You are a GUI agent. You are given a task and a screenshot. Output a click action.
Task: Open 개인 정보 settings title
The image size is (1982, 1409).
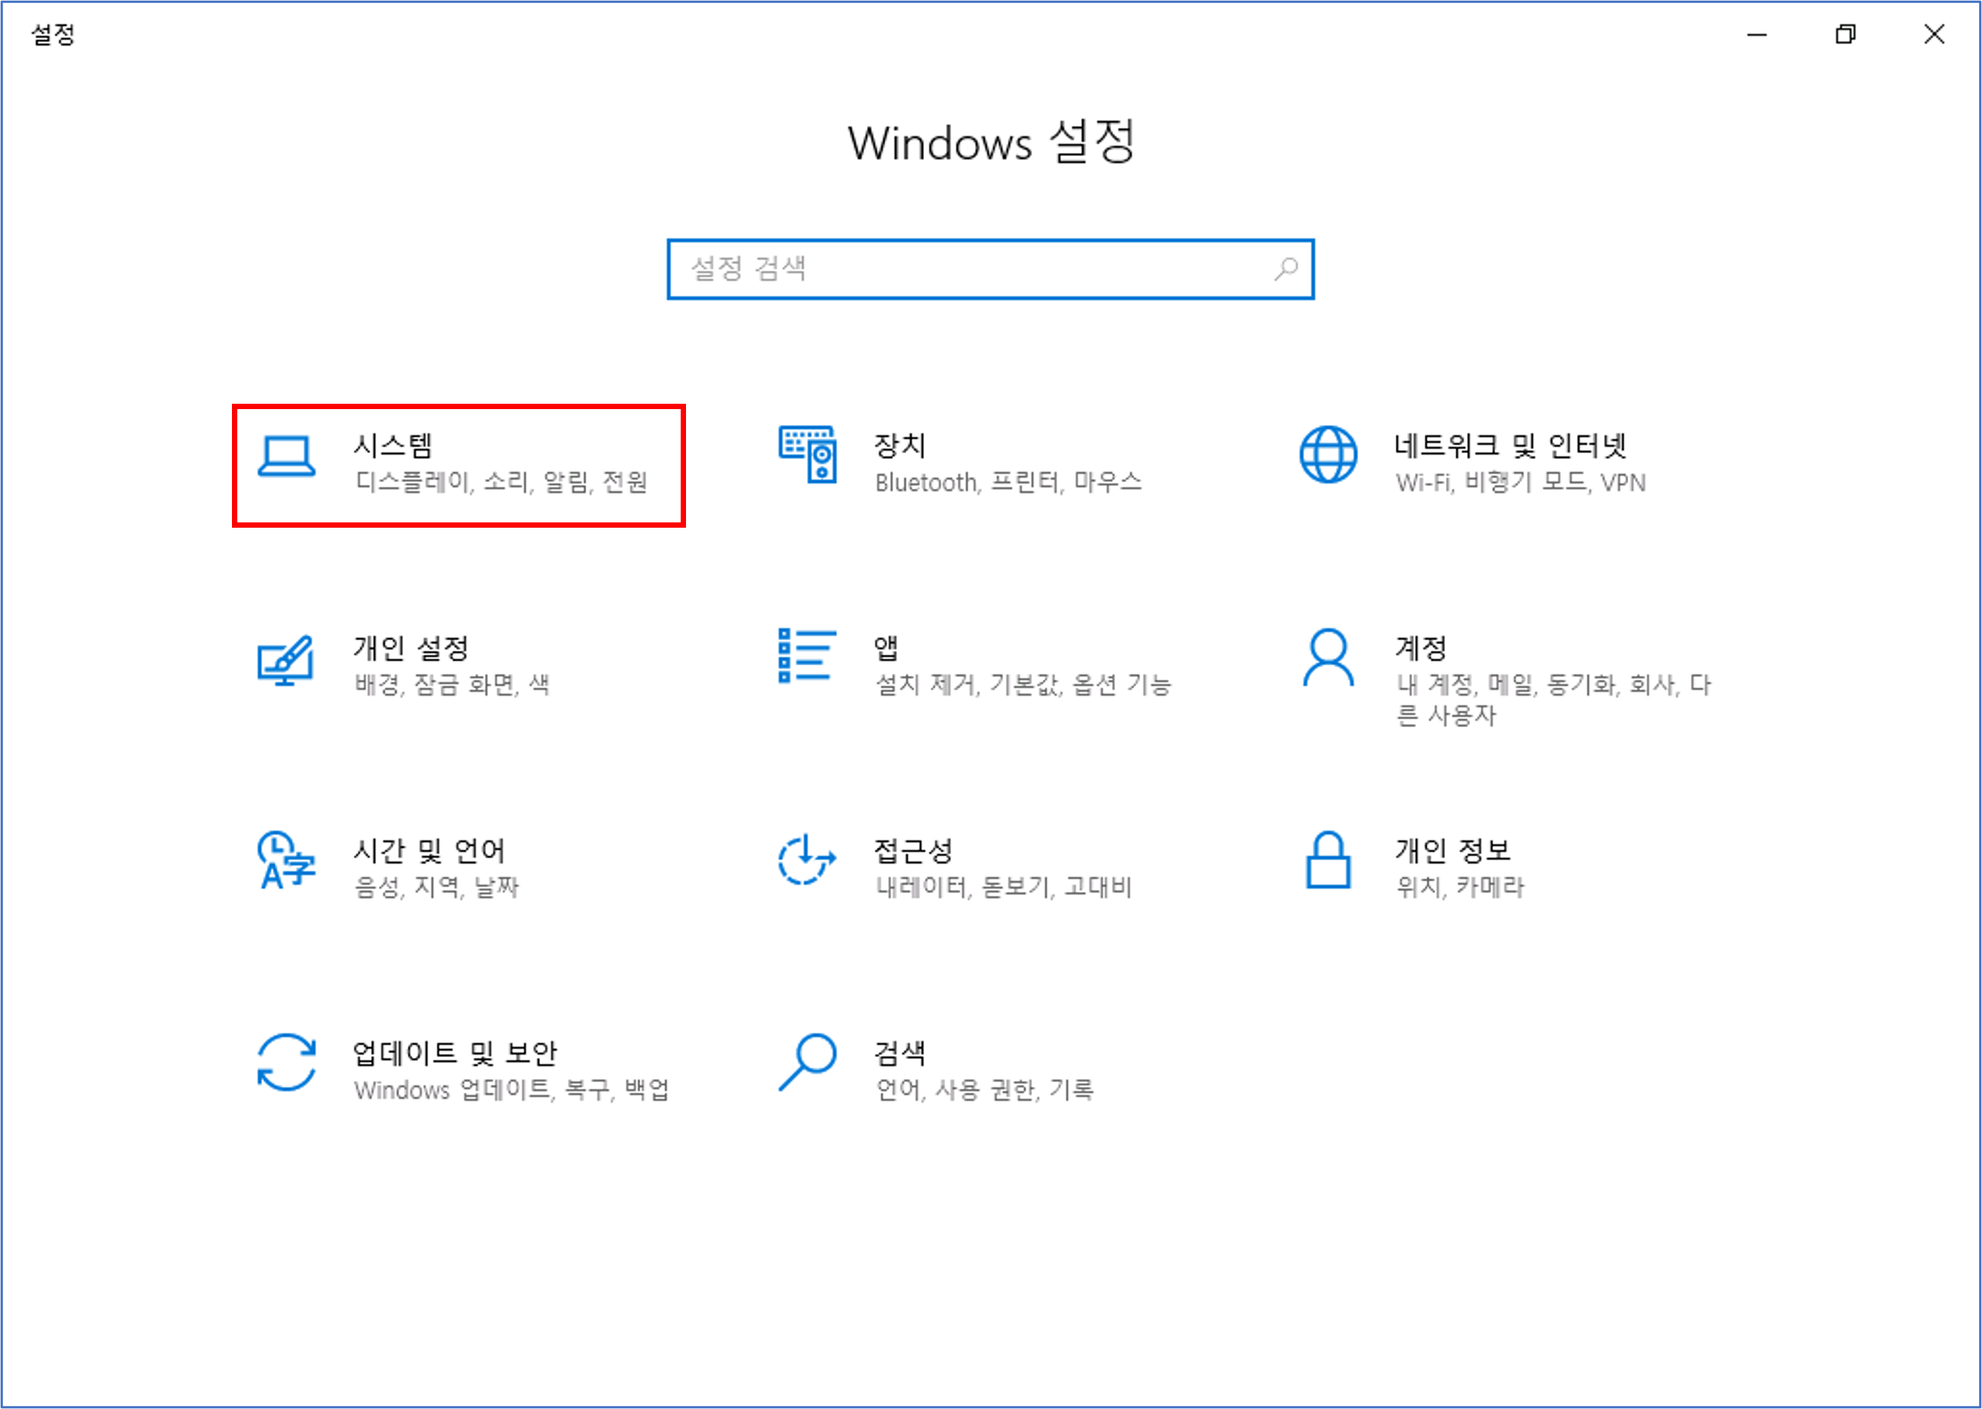[1453, 851]
